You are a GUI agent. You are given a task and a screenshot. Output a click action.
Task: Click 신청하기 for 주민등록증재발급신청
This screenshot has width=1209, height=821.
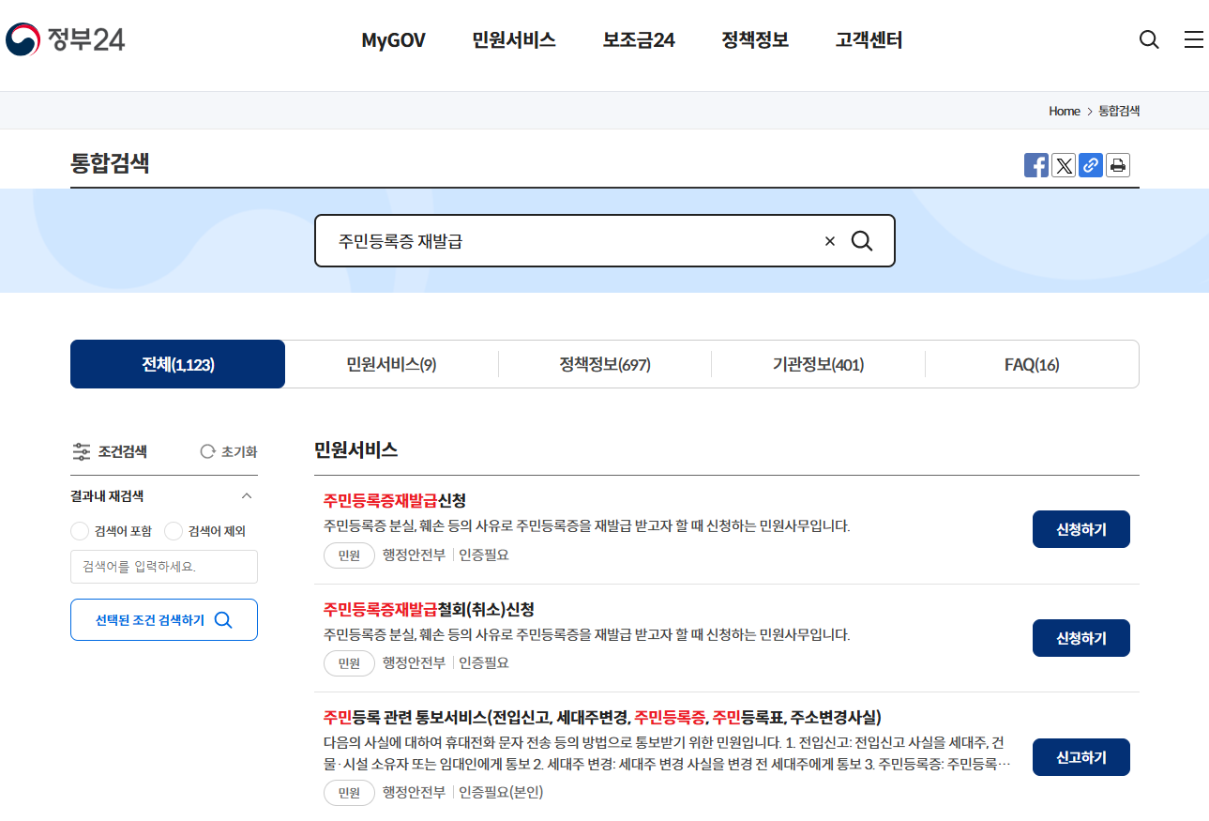(x=1081, y=529)
